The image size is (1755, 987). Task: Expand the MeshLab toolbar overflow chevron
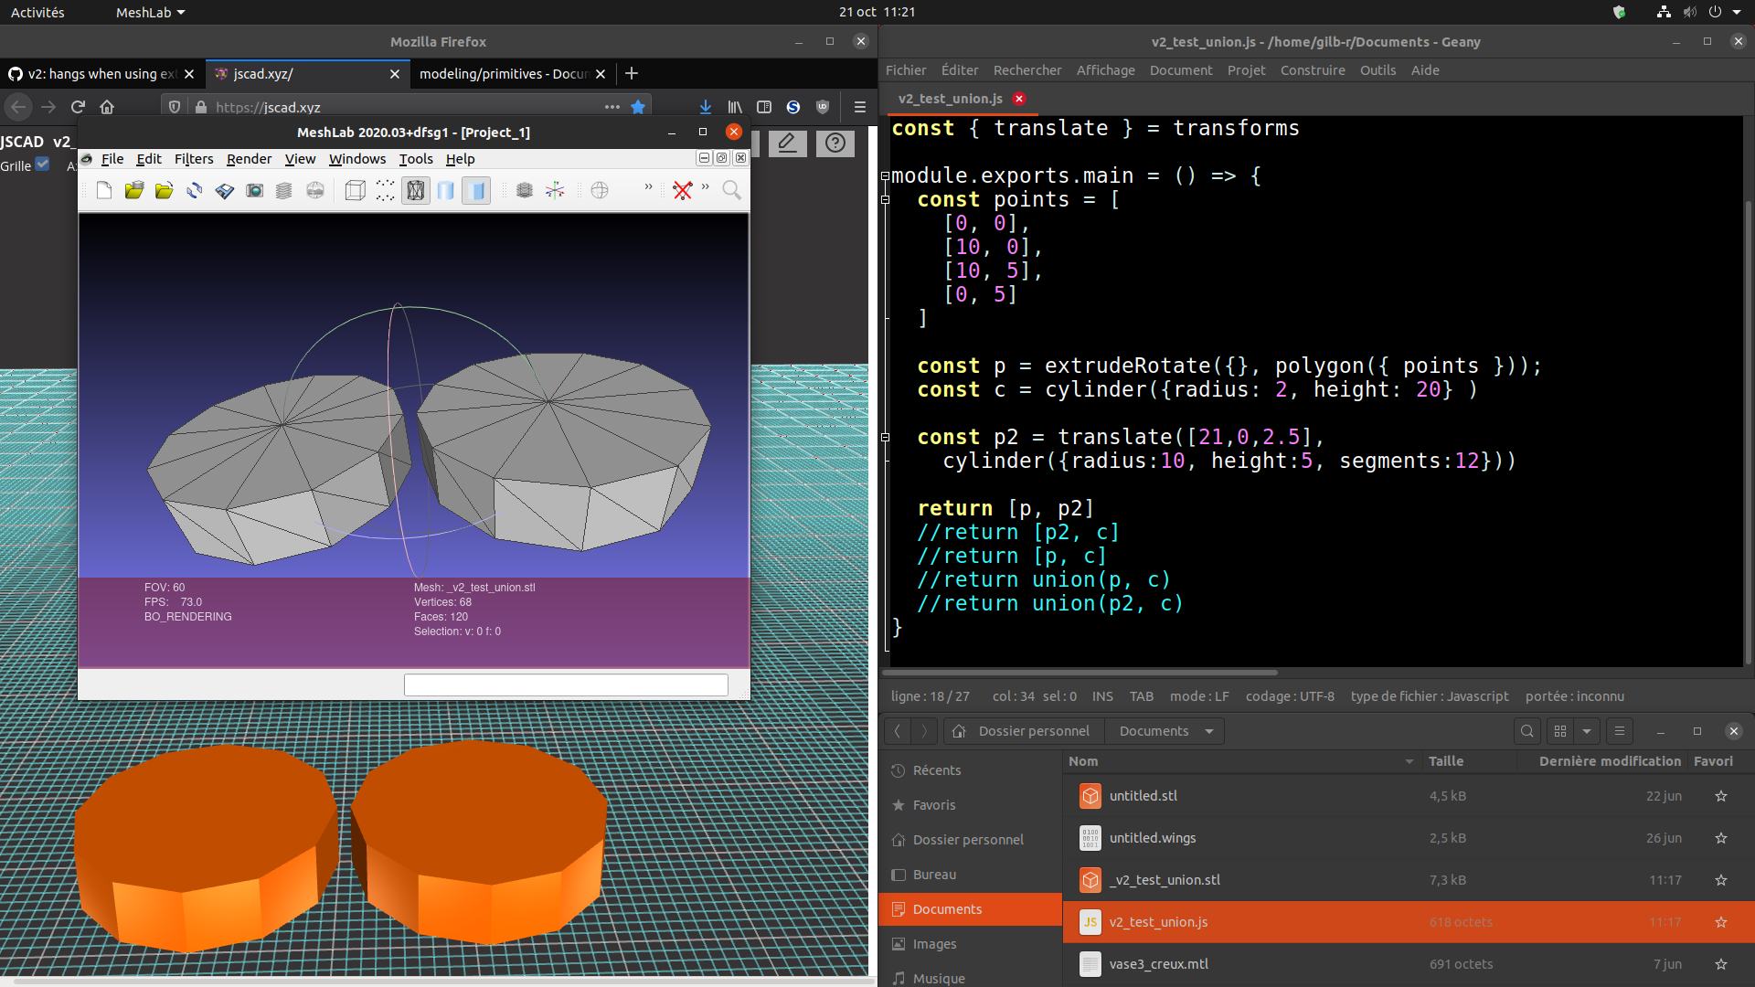[648, 187]
